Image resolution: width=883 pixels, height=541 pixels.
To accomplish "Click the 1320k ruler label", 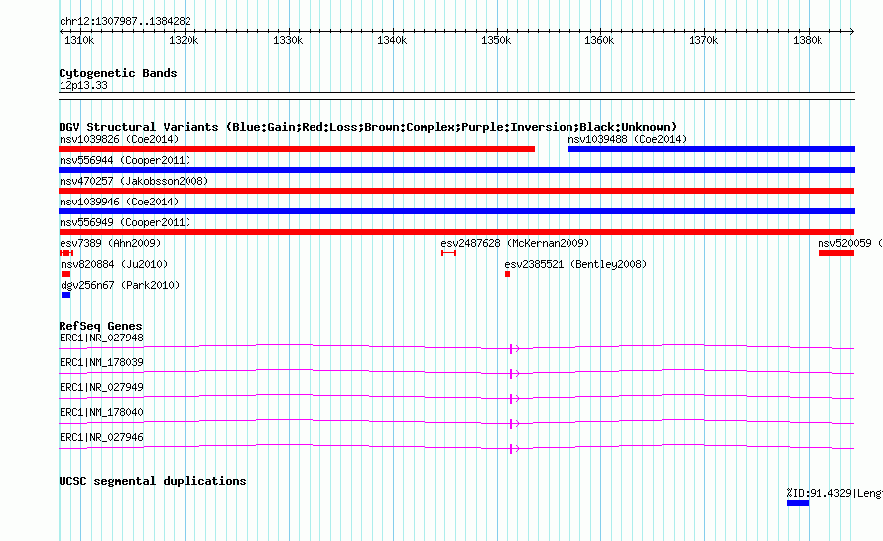I will pos(184,40).
